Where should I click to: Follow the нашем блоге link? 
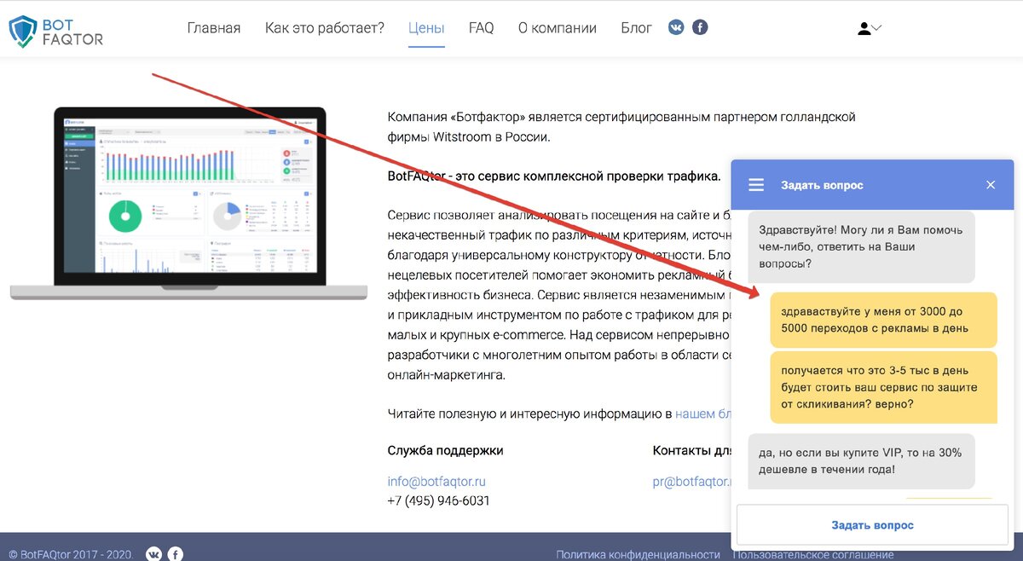click(x=703, y=414)
